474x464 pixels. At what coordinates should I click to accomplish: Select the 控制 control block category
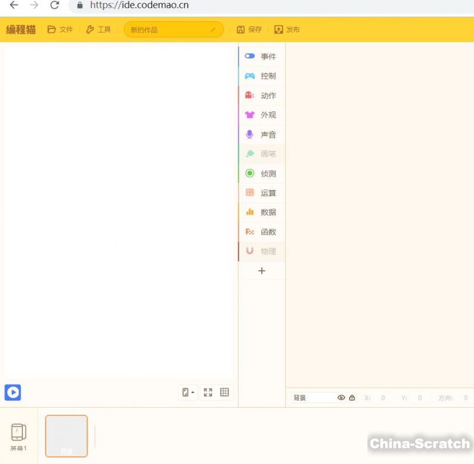coord(261,76)
